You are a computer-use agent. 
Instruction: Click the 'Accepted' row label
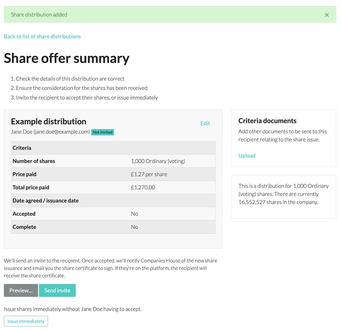pos(24,214)
